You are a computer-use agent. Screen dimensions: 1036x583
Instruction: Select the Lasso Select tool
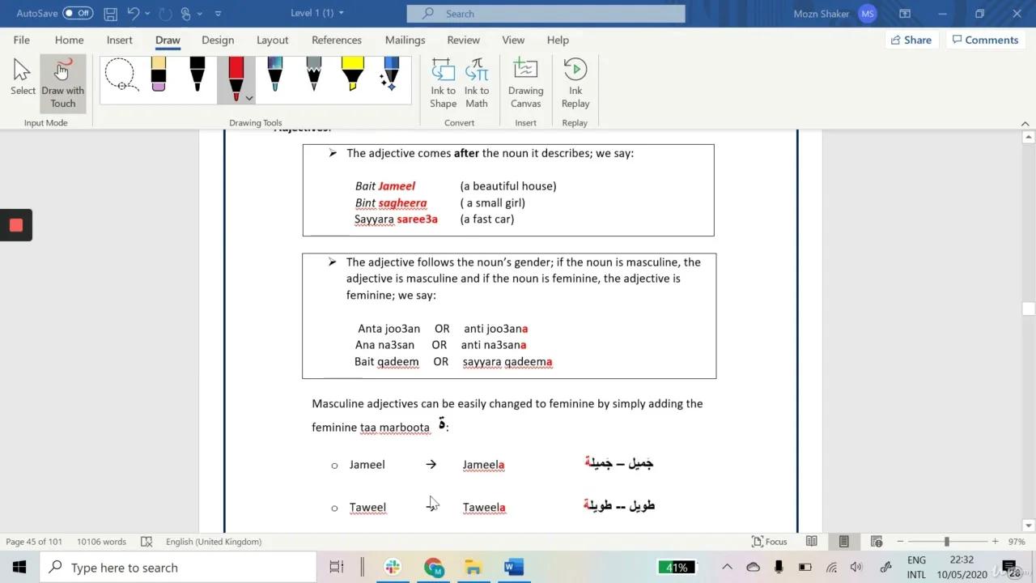121,75
